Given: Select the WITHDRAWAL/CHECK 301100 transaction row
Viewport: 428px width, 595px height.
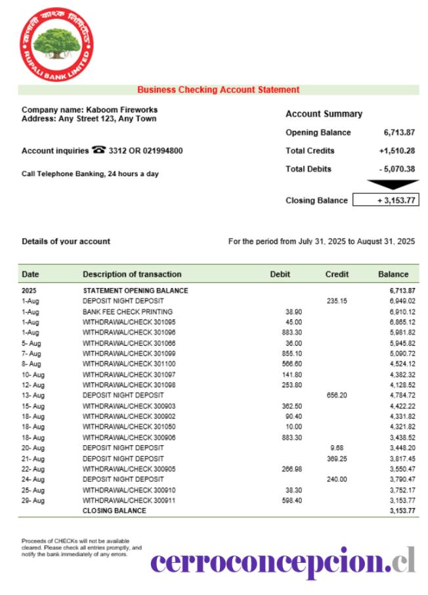Looking at the screenshot, I should coord(219,364).
